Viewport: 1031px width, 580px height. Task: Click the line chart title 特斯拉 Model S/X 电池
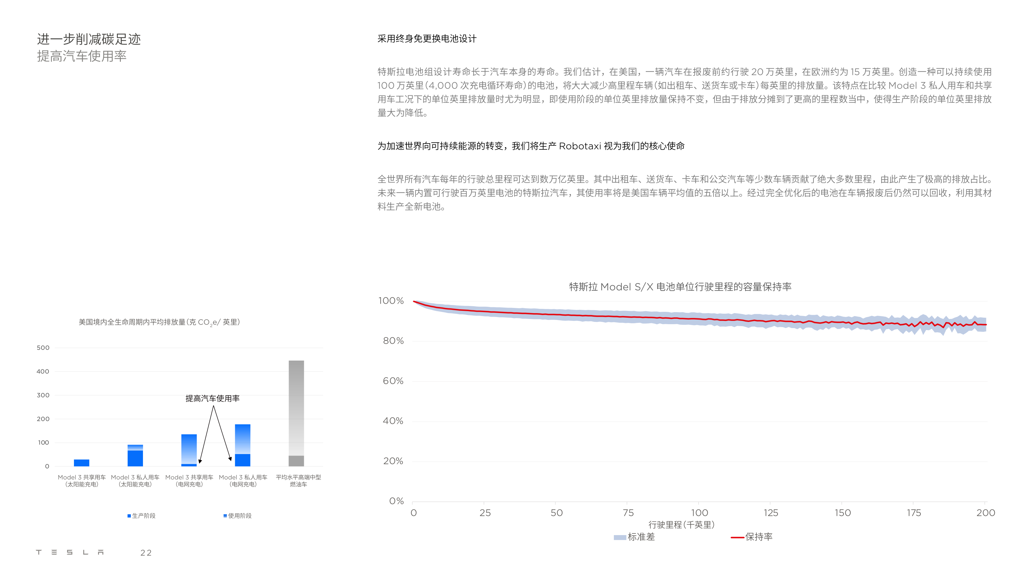[680, 287]
